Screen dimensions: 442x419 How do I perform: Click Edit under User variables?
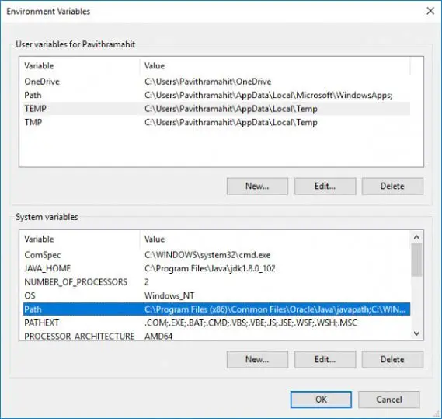click(x=325, y=187)
